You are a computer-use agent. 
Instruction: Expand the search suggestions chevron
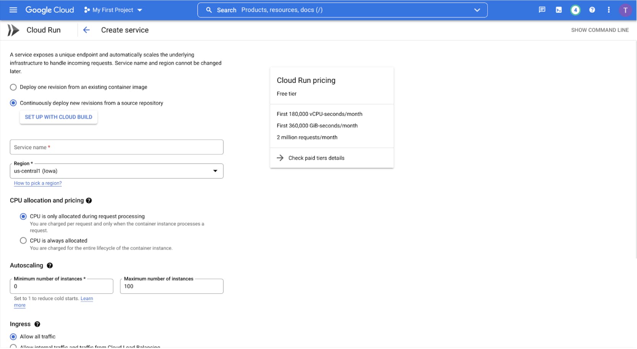tap(477, 10)
